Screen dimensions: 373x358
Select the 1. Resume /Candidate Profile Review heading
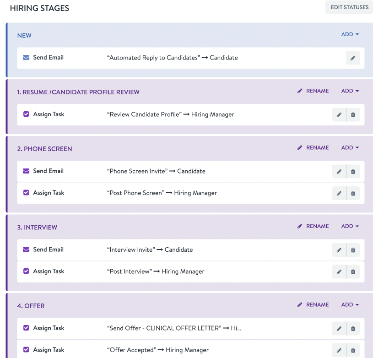tap(78, 92)
